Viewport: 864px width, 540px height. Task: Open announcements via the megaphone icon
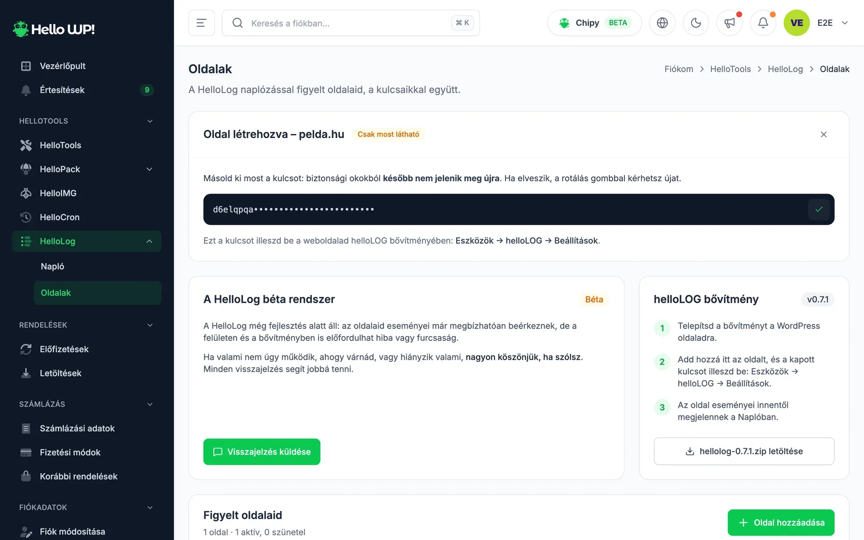730,23
